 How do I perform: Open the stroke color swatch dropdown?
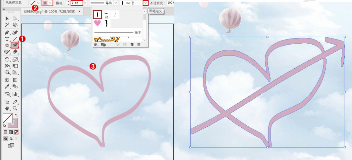click(x=50, y=3)
